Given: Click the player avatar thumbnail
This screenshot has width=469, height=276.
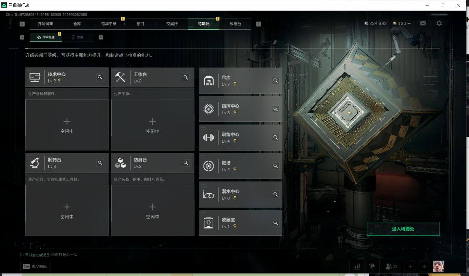Looking at the screenshot, I should (439, 266).
